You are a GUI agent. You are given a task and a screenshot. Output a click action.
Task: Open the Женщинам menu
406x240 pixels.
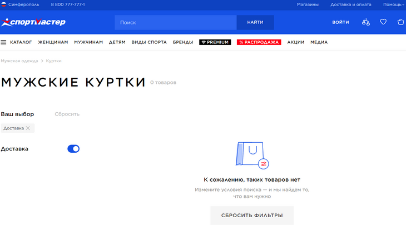(x=53, y=42)
